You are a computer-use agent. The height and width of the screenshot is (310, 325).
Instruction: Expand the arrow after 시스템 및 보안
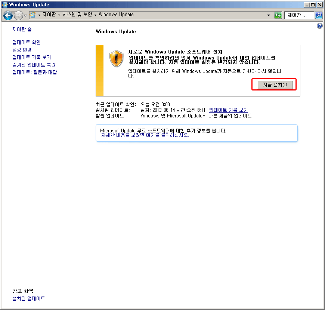point(95,15)
